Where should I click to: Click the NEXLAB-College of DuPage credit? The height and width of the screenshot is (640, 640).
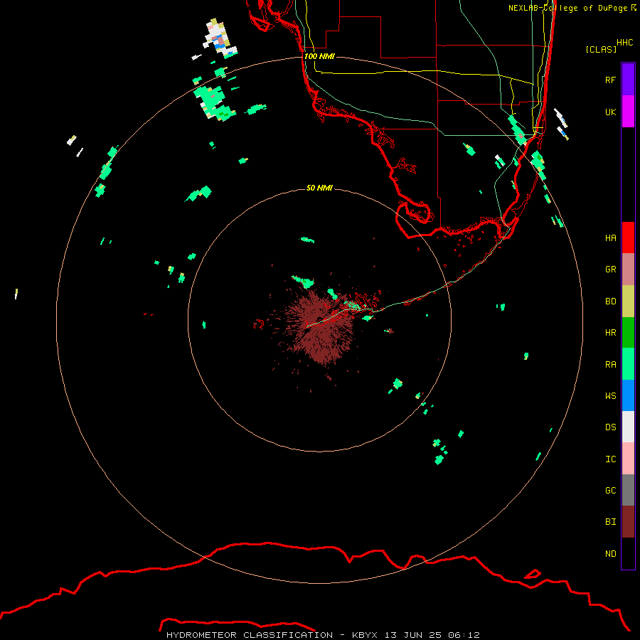(x=567, y=8)
